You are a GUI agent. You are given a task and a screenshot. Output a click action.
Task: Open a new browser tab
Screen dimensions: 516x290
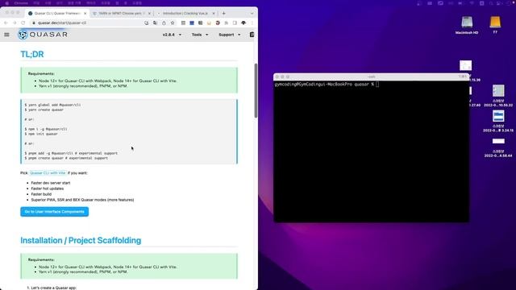tap(224, 13)
